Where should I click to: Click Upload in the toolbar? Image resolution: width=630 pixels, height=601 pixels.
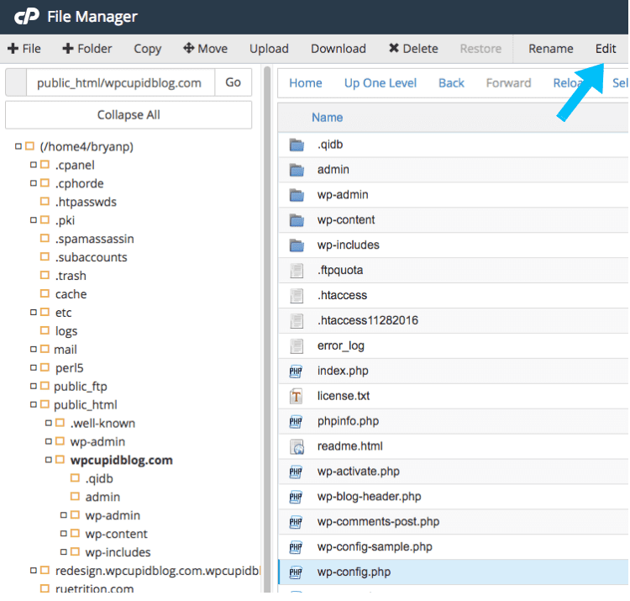coord(269,49)
